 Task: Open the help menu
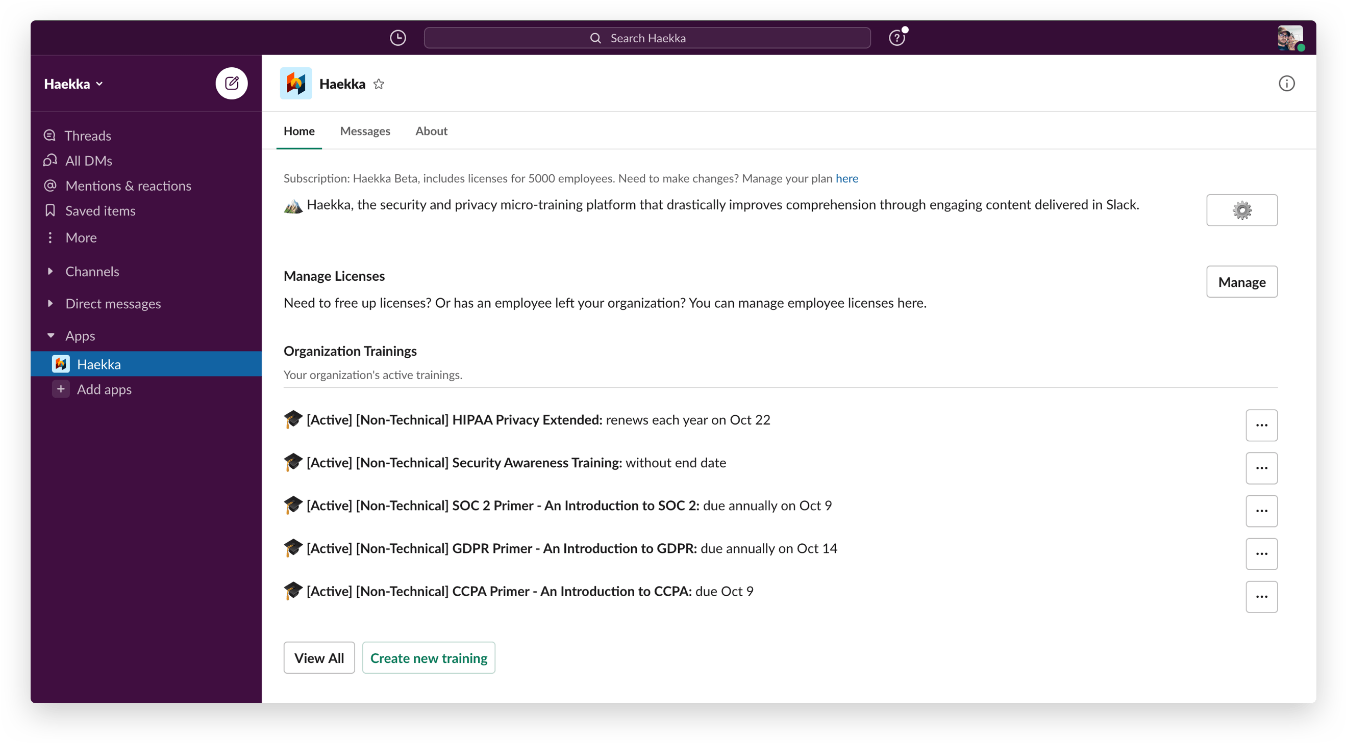click(x=897, y=37)
